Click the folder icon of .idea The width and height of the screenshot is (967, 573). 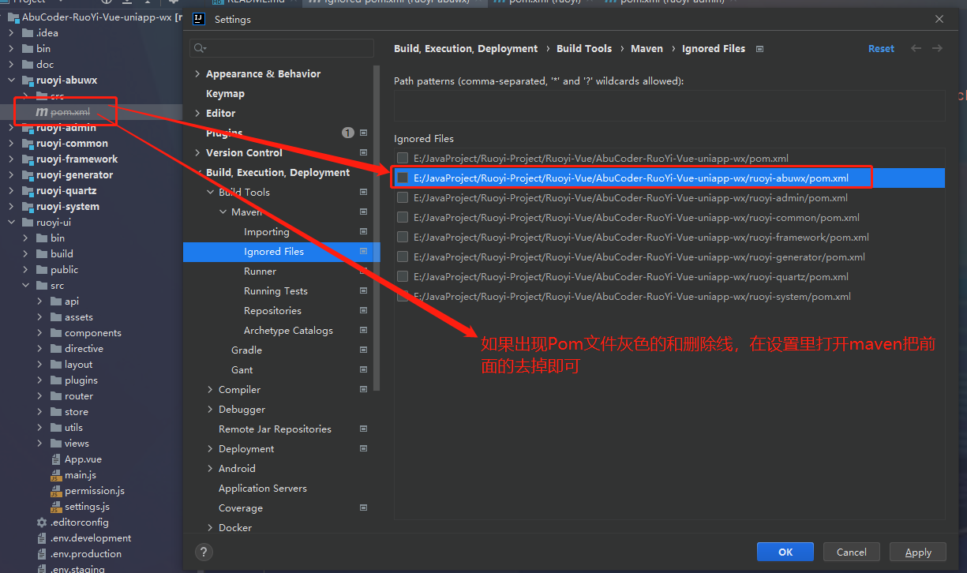point(28,33)
